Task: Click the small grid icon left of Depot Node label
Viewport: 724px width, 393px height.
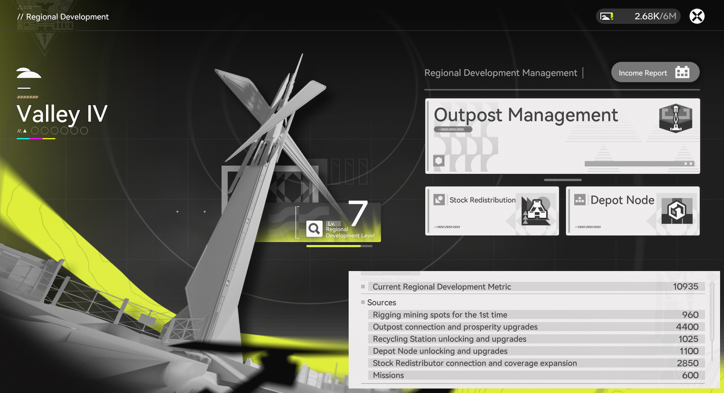Action: tap(580, 200)
